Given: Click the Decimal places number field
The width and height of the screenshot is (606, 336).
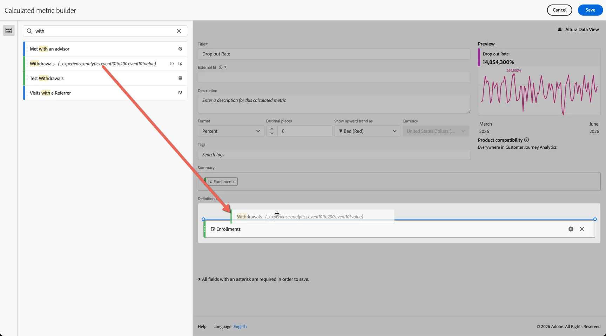Looking at the screenshot, I should [305, 131].
